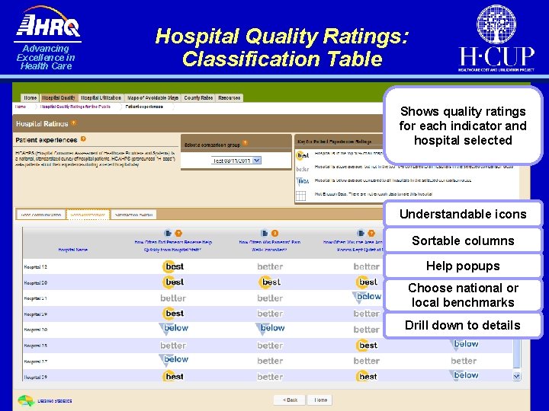Image resolution: width=549 pixels, height=411 pixels.
Task: Open orange help icon above Rooms Kept Quiet column
Action: pyautogui.click(x=371, y=233)
